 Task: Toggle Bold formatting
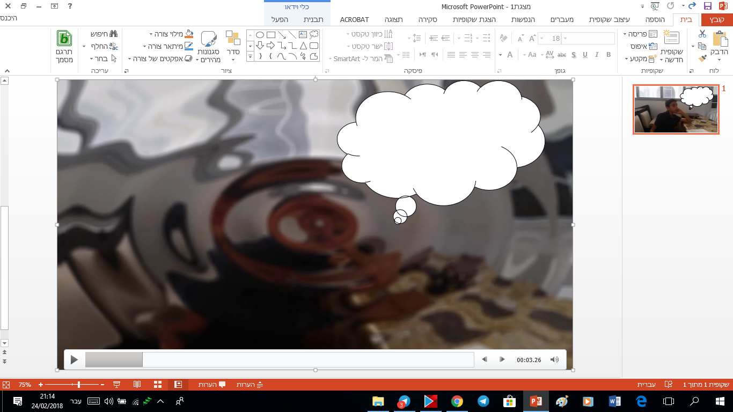609,55
